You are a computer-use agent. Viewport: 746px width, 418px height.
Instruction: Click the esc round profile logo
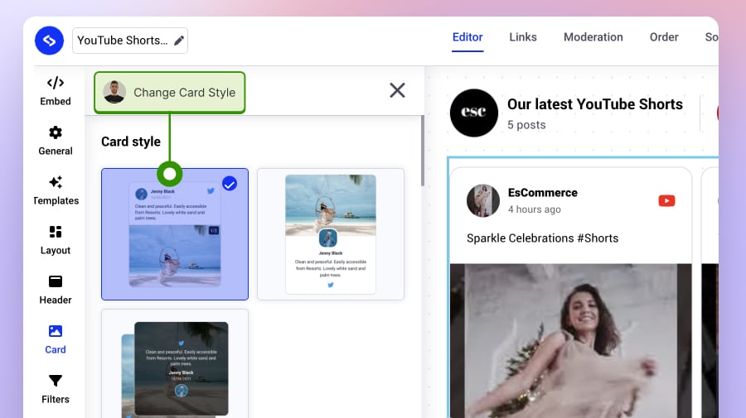pyautogui.click(x=474, y=113)
